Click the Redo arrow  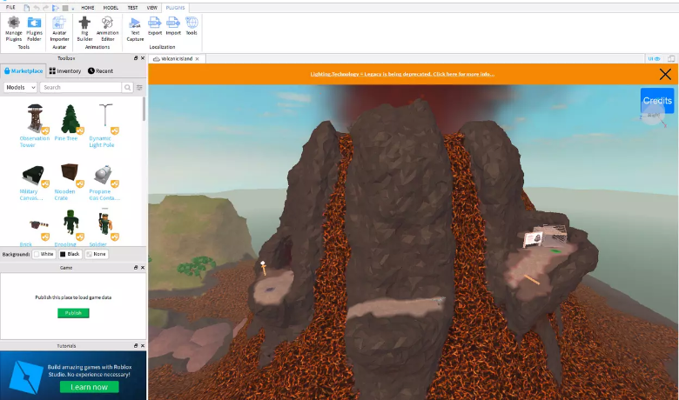coord(46,8)
